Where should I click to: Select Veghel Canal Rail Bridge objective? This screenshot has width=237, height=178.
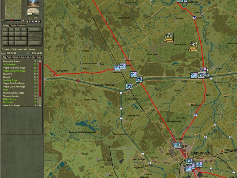coord(20,86)
